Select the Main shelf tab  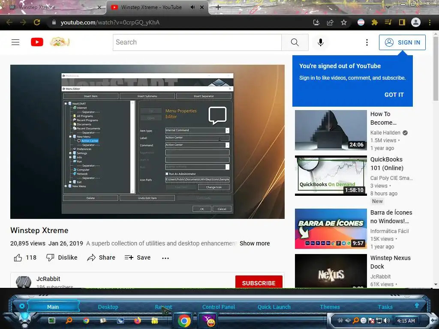click(x=53, y=307)
